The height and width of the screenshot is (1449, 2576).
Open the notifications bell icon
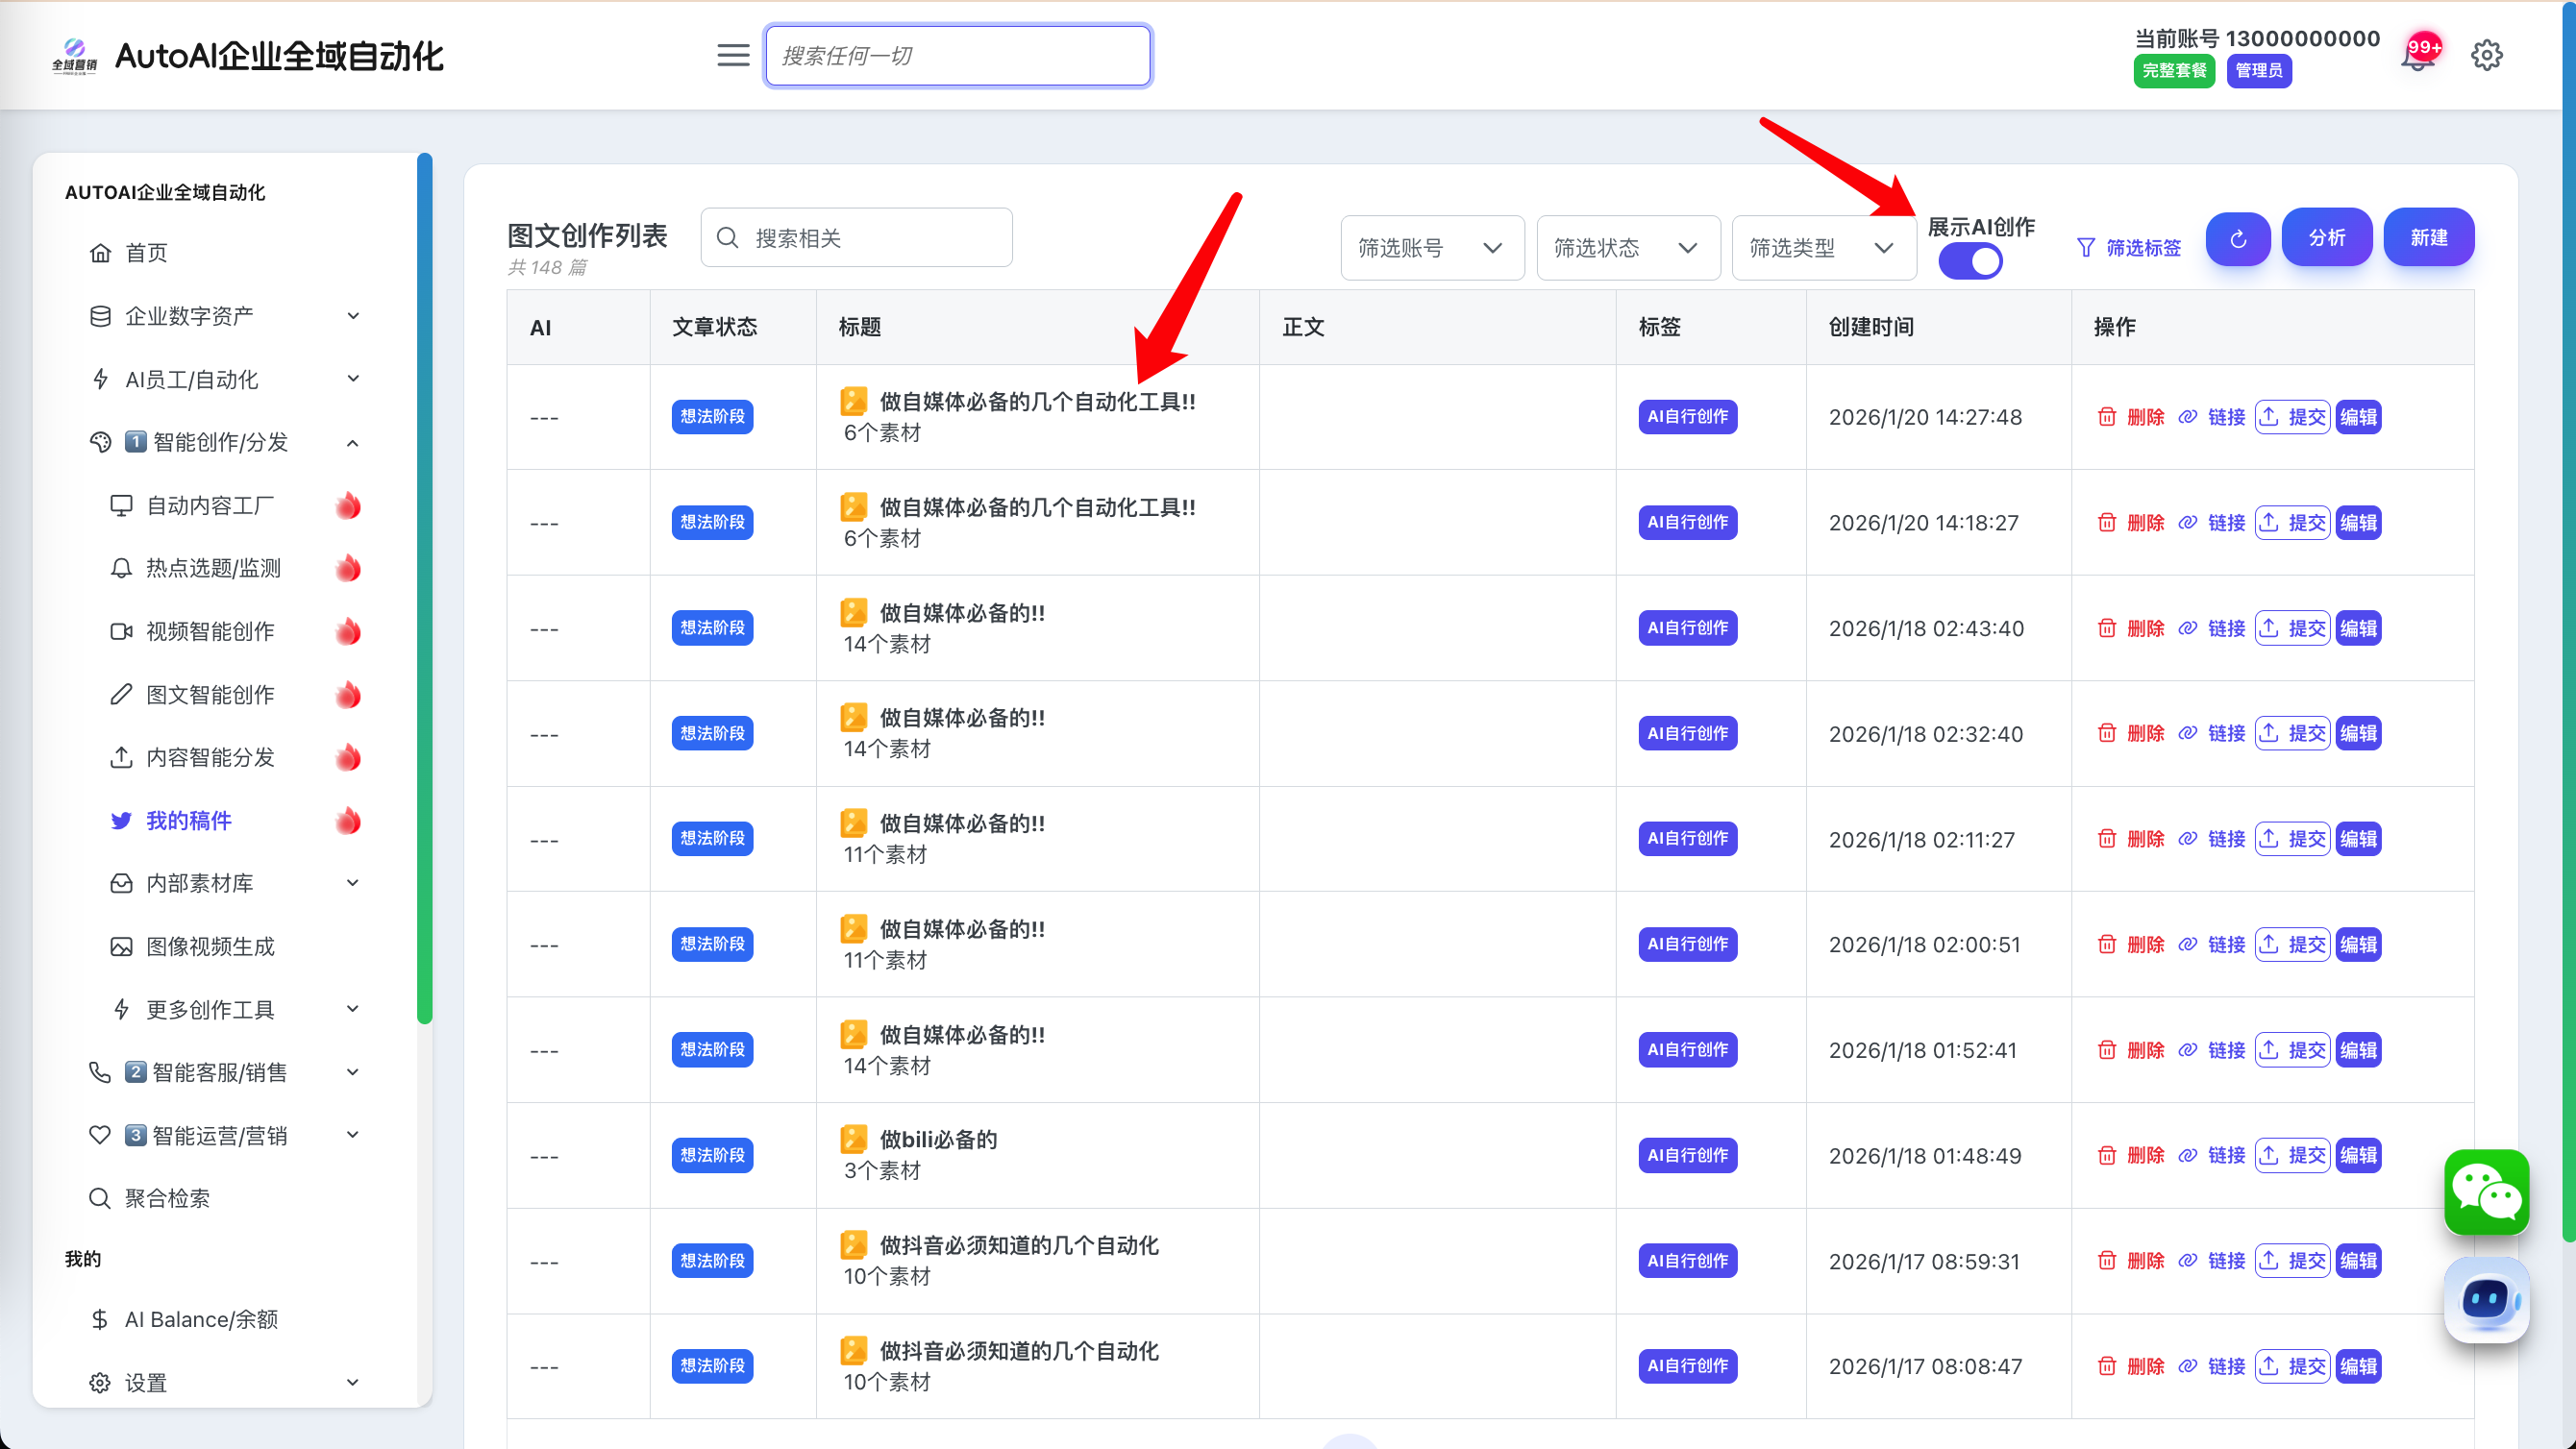point(2417,56)
